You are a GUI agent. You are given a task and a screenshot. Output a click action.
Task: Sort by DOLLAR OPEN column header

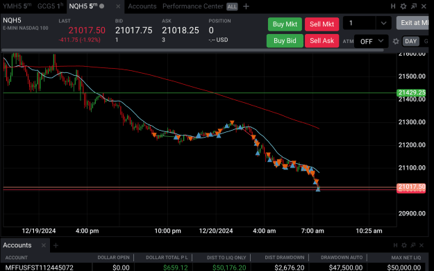coord(113,257)
